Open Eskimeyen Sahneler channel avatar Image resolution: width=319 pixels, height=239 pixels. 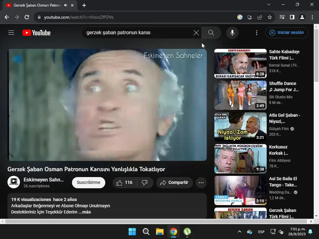coord(14,182)
